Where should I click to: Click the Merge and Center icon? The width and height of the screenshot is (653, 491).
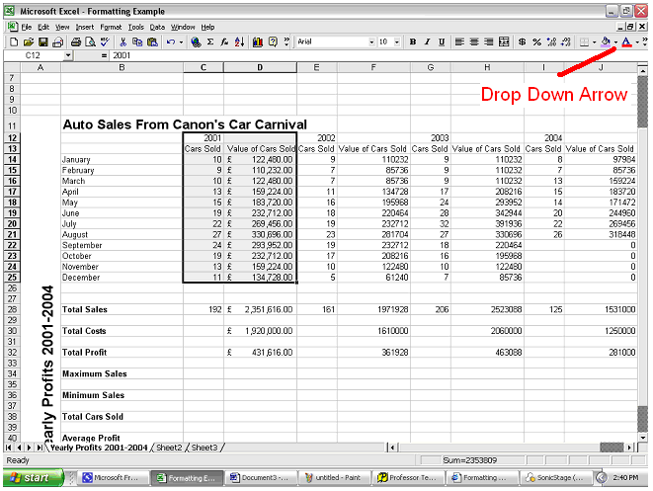pyautogui.click(x=505, y=42)
